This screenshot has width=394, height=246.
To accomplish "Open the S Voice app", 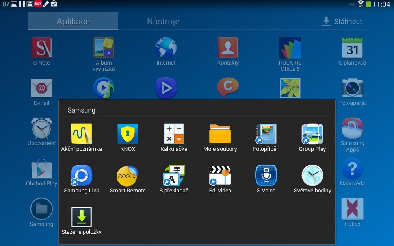I will (x=266, y=175).
